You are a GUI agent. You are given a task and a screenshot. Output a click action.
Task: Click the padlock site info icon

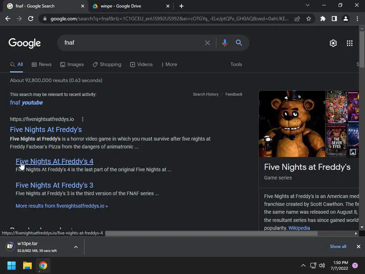point(45,19)
